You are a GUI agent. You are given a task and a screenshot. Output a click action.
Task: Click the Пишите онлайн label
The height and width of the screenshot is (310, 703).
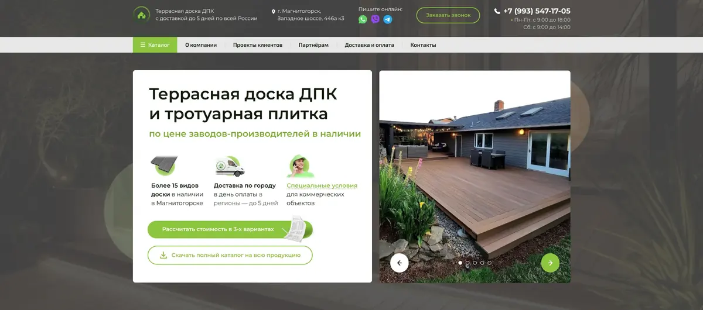380,9
